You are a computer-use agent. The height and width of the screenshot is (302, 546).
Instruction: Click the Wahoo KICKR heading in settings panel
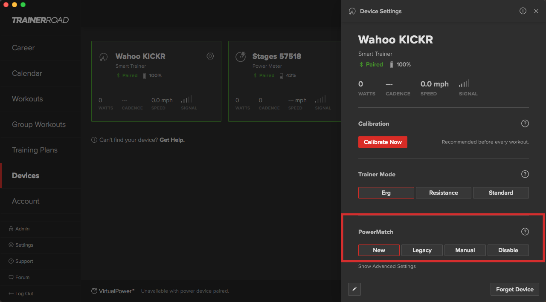395,40
